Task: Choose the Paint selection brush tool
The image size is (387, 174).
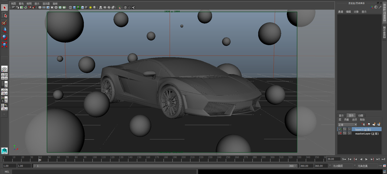Action: tap(4, 22)
